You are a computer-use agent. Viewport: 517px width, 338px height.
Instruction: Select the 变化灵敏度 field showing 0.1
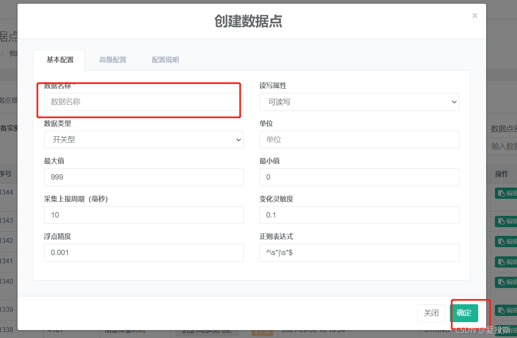pos(359,215)
